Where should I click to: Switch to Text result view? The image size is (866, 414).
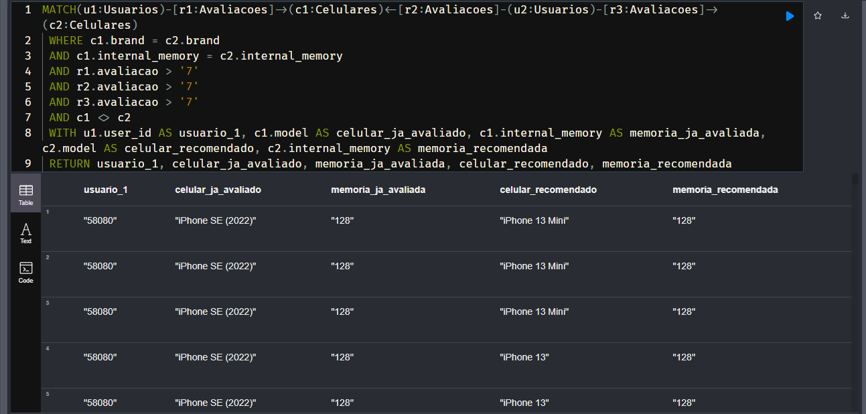25,233
